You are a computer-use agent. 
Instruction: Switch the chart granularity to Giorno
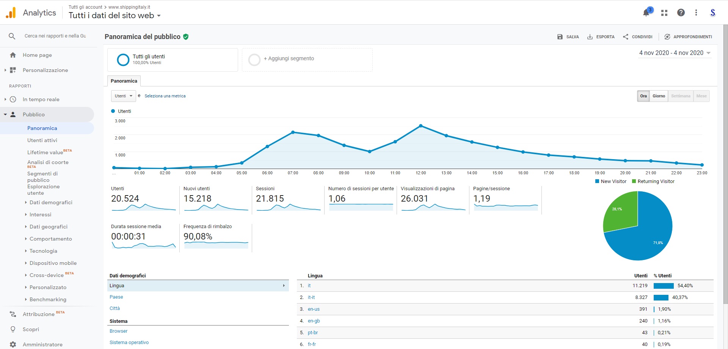(659, 96)
